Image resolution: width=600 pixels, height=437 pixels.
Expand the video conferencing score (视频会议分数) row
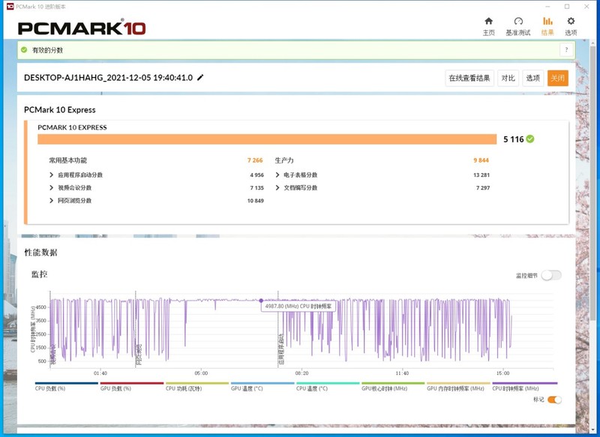(x=51, y=187)
